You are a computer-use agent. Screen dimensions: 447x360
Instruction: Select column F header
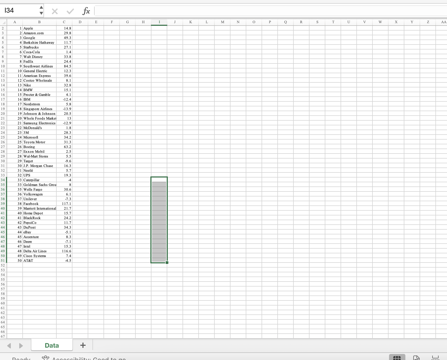click(x=112, y=22)
